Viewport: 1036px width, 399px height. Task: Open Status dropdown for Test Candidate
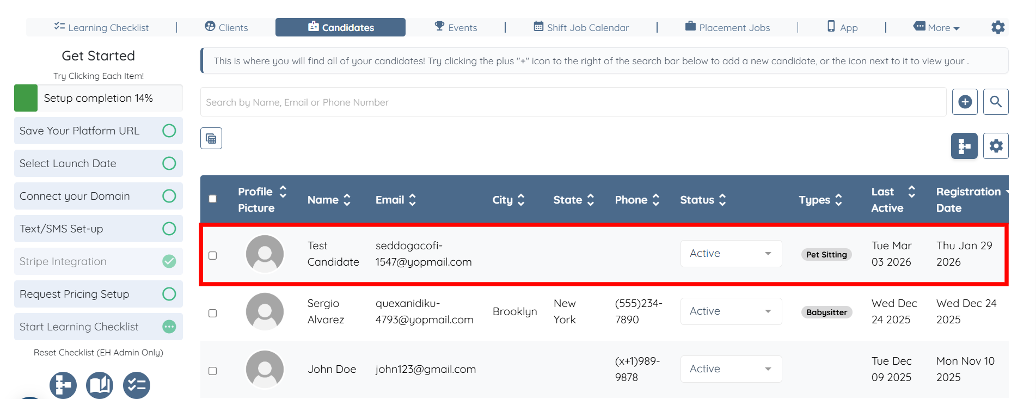(x=731, y=254)
